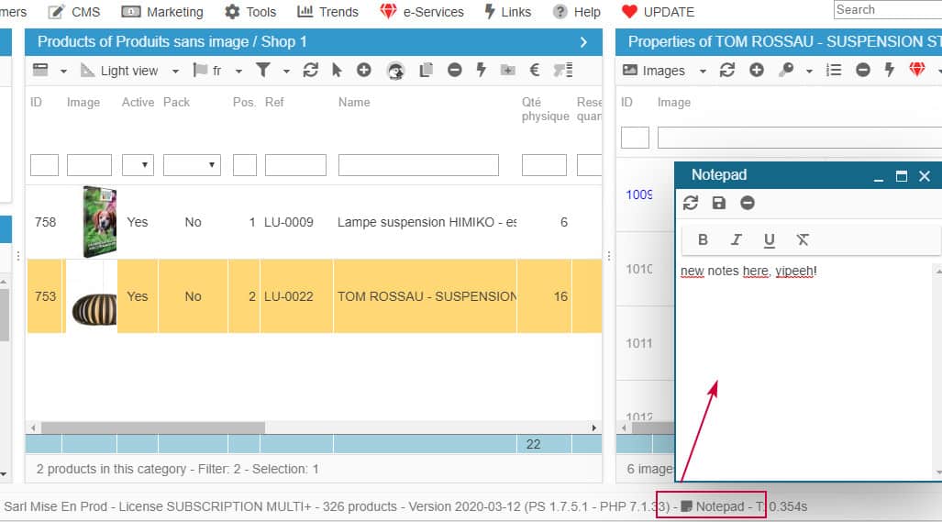Open the Marketing menu
This screenshot has height=522, width=942.
tap(163, 12)
